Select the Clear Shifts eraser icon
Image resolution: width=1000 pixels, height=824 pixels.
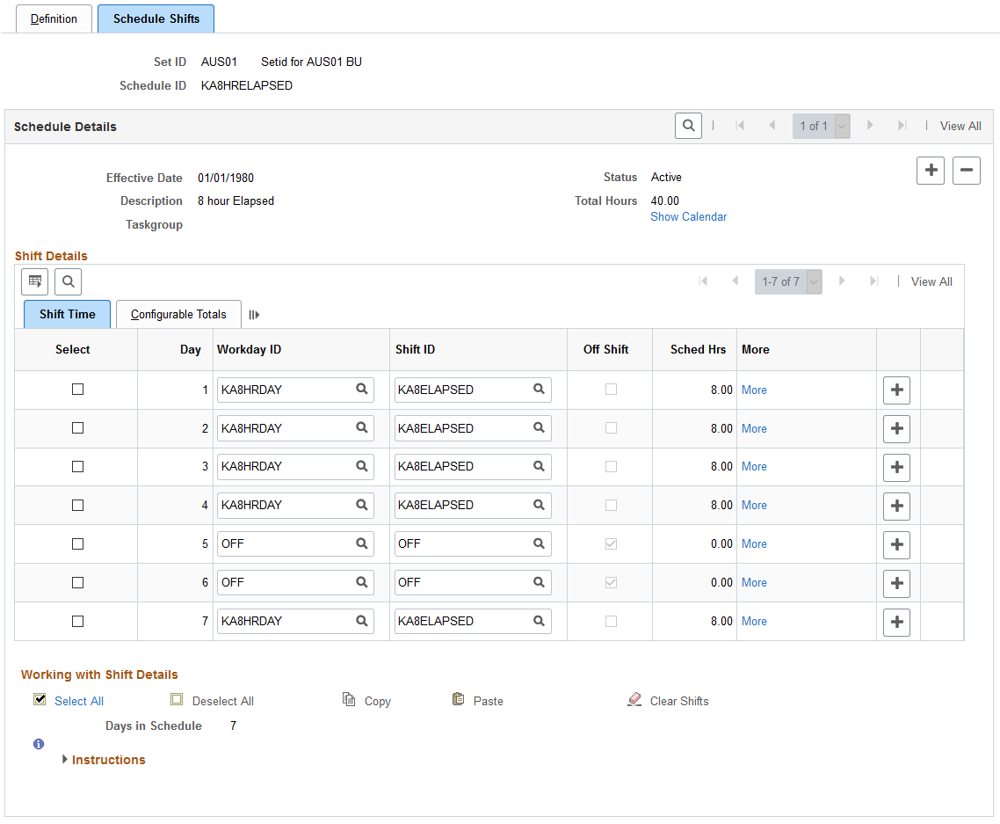[x=634, y=700]
